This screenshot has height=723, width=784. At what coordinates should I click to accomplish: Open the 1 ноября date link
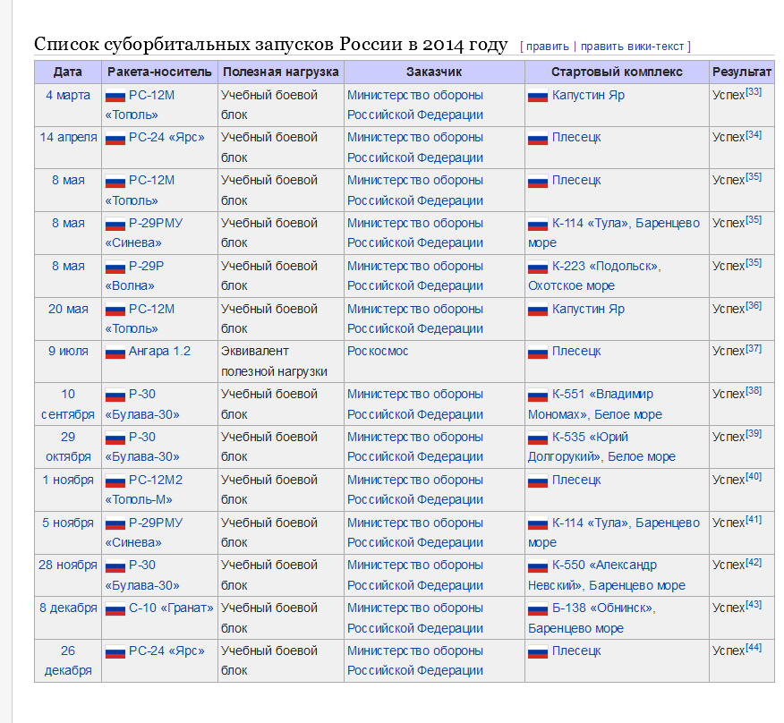(68, 481)
